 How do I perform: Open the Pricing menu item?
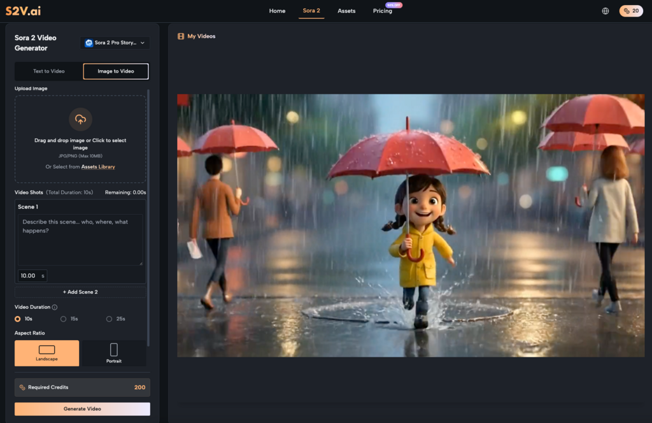click(382, 11)
